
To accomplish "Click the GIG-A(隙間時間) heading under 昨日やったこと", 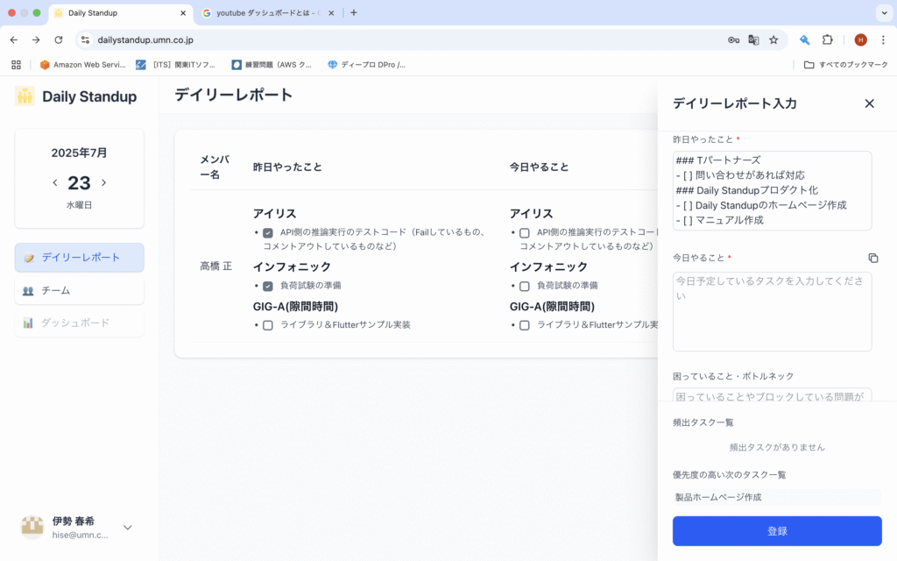I will pos(295,306).
